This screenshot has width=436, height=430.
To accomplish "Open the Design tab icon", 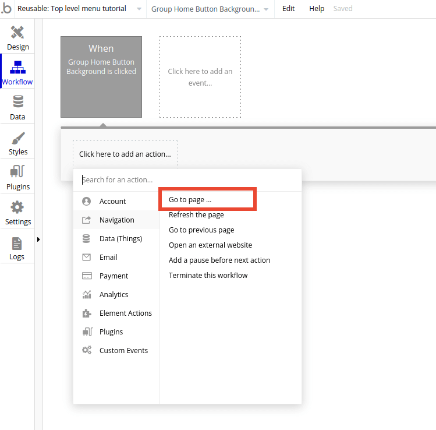I will [x=17, y=33].
